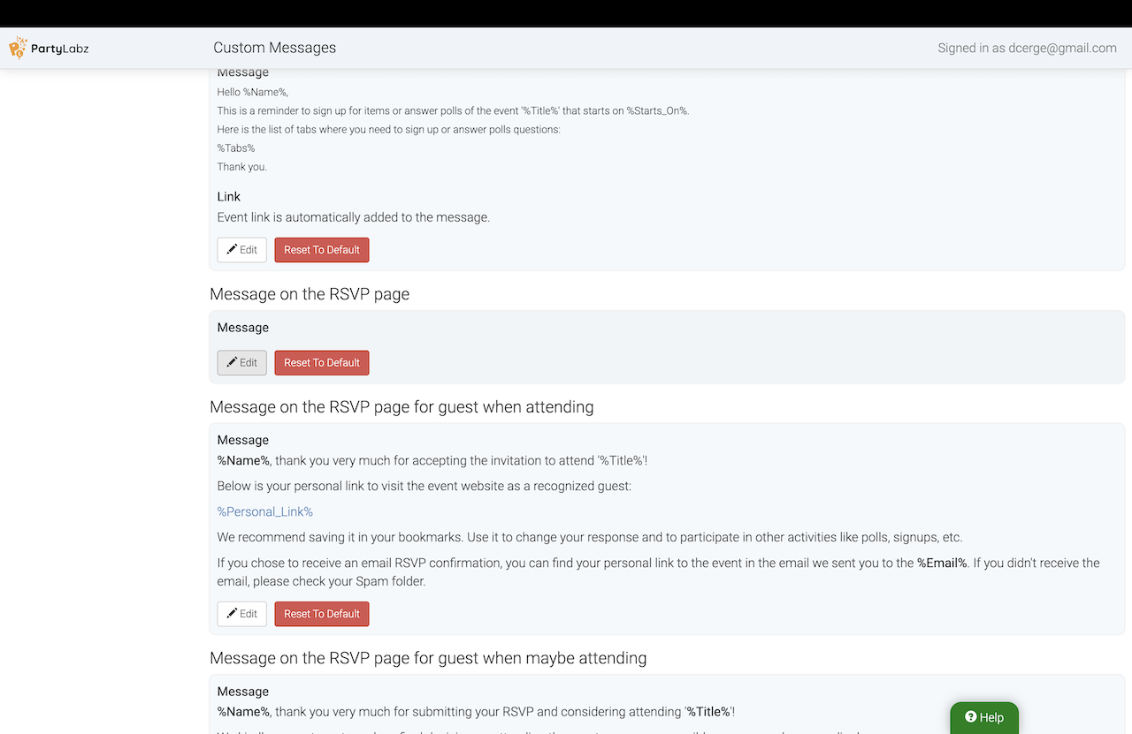
Task: Click the "Thank you." line in the reminder message
Action: click(242, 167)
